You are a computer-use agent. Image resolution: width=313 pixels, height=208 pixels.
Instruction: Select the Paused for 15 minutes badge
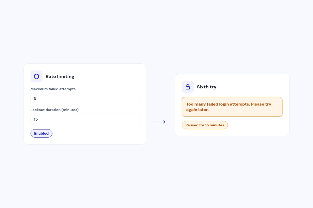205,125
